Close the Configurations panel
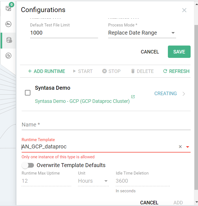198x206 pixels. pyautogui.click(x=184, y=10)
